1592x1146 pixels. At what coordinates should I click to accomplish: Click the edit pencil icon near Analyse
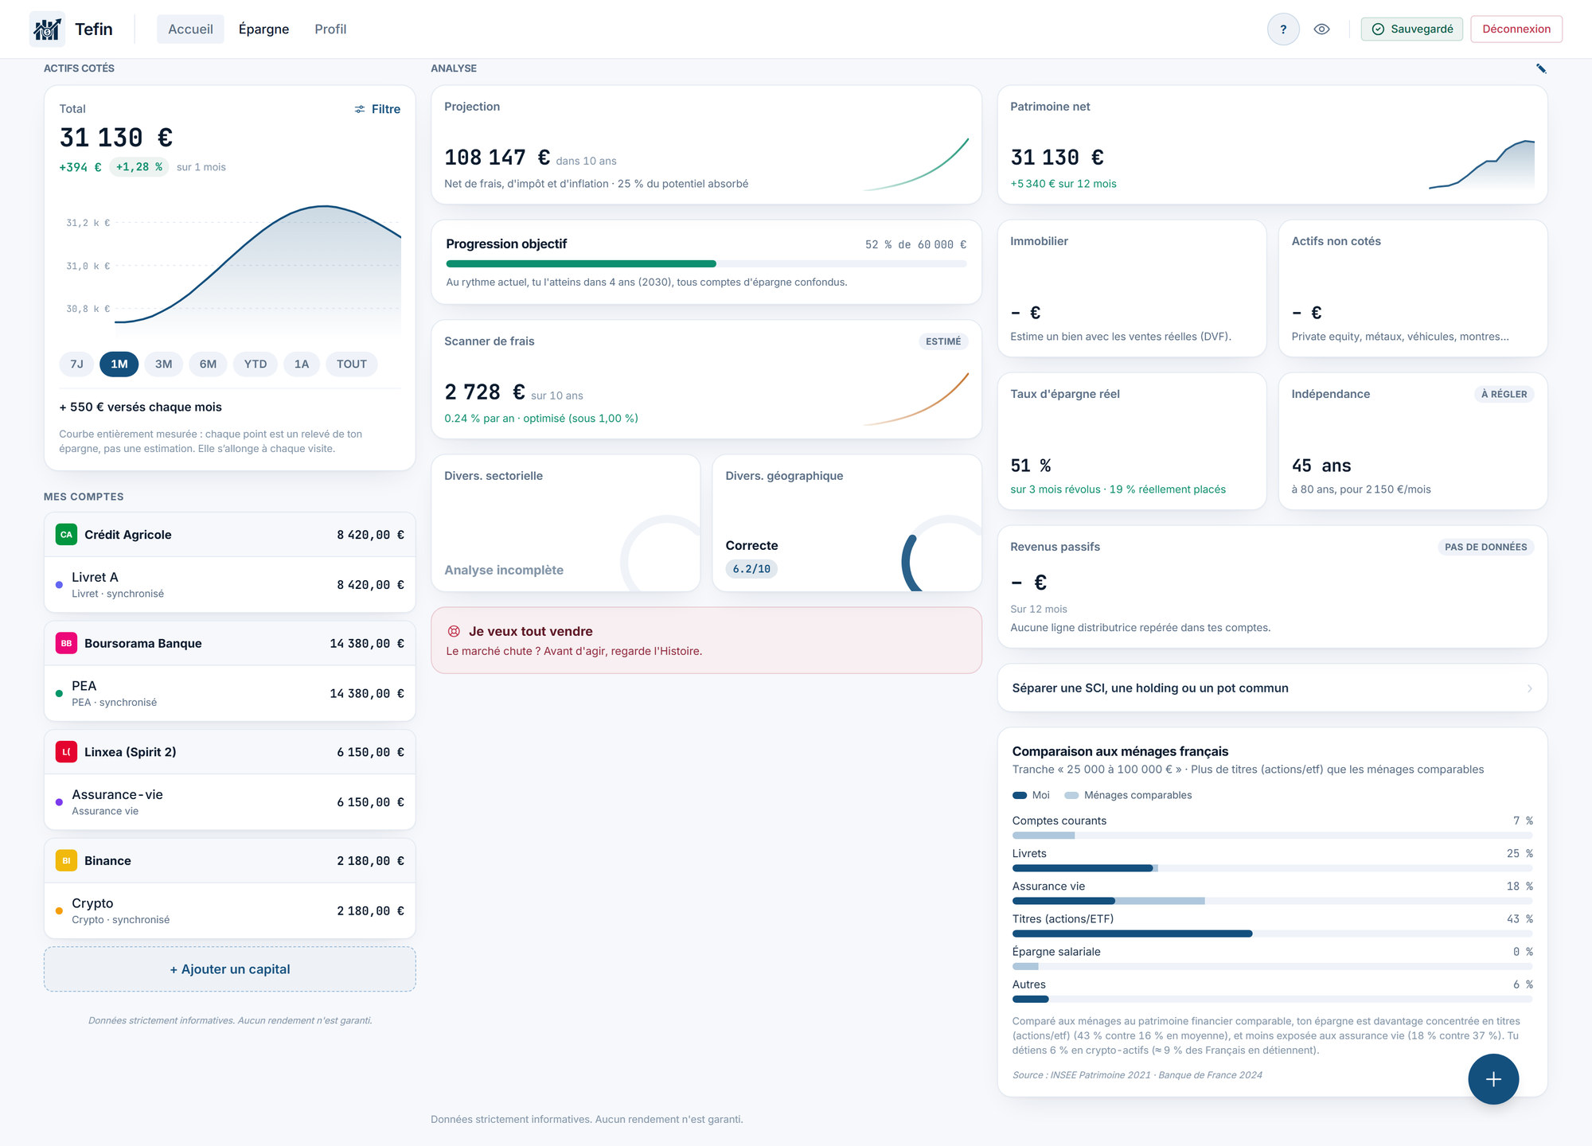coord(1541,68)
